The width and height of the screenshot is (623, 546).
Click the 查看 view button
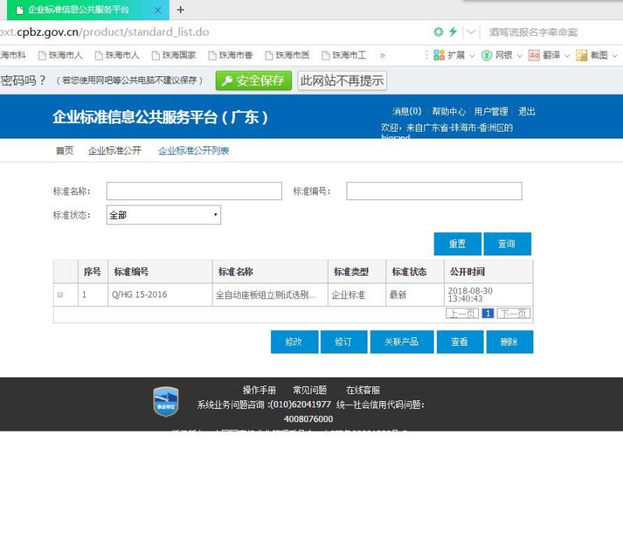click(459, 342)
